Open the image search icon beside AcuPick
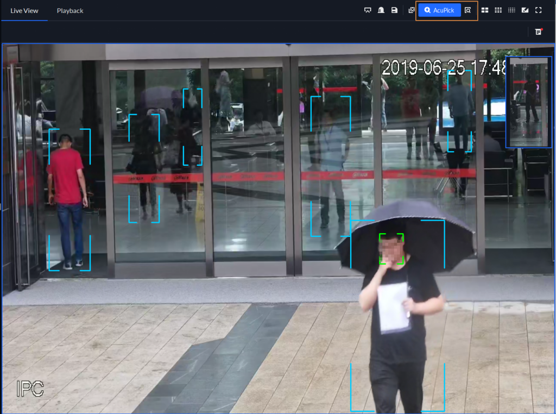Viewport: 556px width, 414px height. (468, 10)
